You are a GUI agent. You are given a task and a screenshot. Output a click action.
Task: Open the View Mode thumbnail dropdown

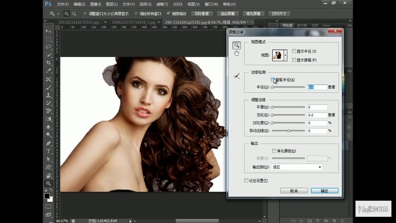pyautogui.click(x=285, y=55)
